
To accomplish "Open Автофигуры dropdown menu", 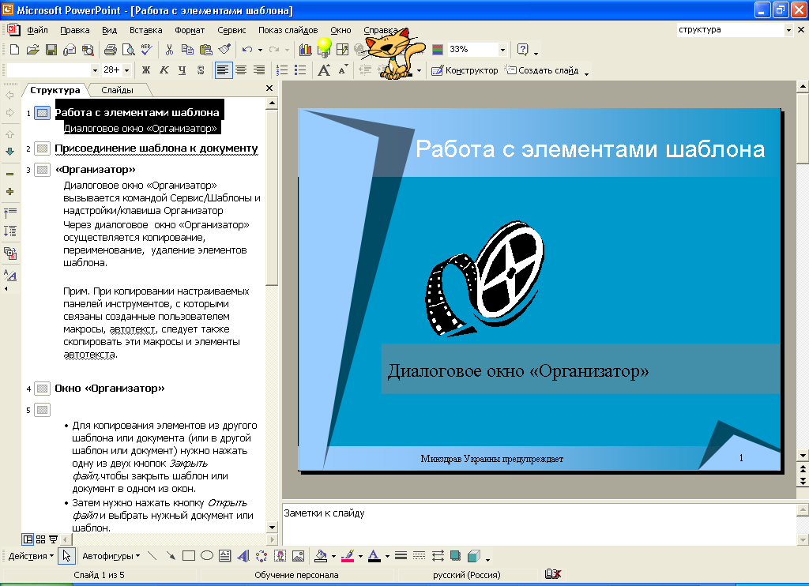I will click(111, 556).
